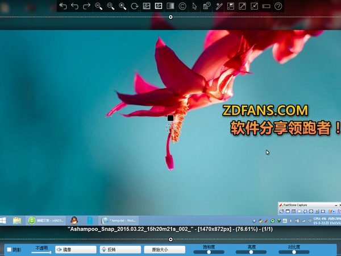
Task: Click the save floppy disk icon
Action: point(231,6)
